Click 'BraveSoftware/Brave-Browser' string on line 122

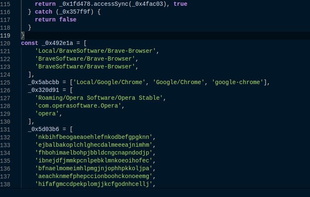coord(85,59)
